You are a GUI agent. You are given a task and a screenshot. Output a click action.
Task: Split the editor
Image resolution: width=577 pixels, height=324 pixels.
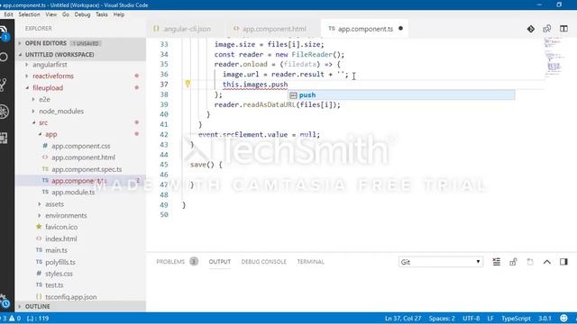pyautogui.click(x=563, y=29)
